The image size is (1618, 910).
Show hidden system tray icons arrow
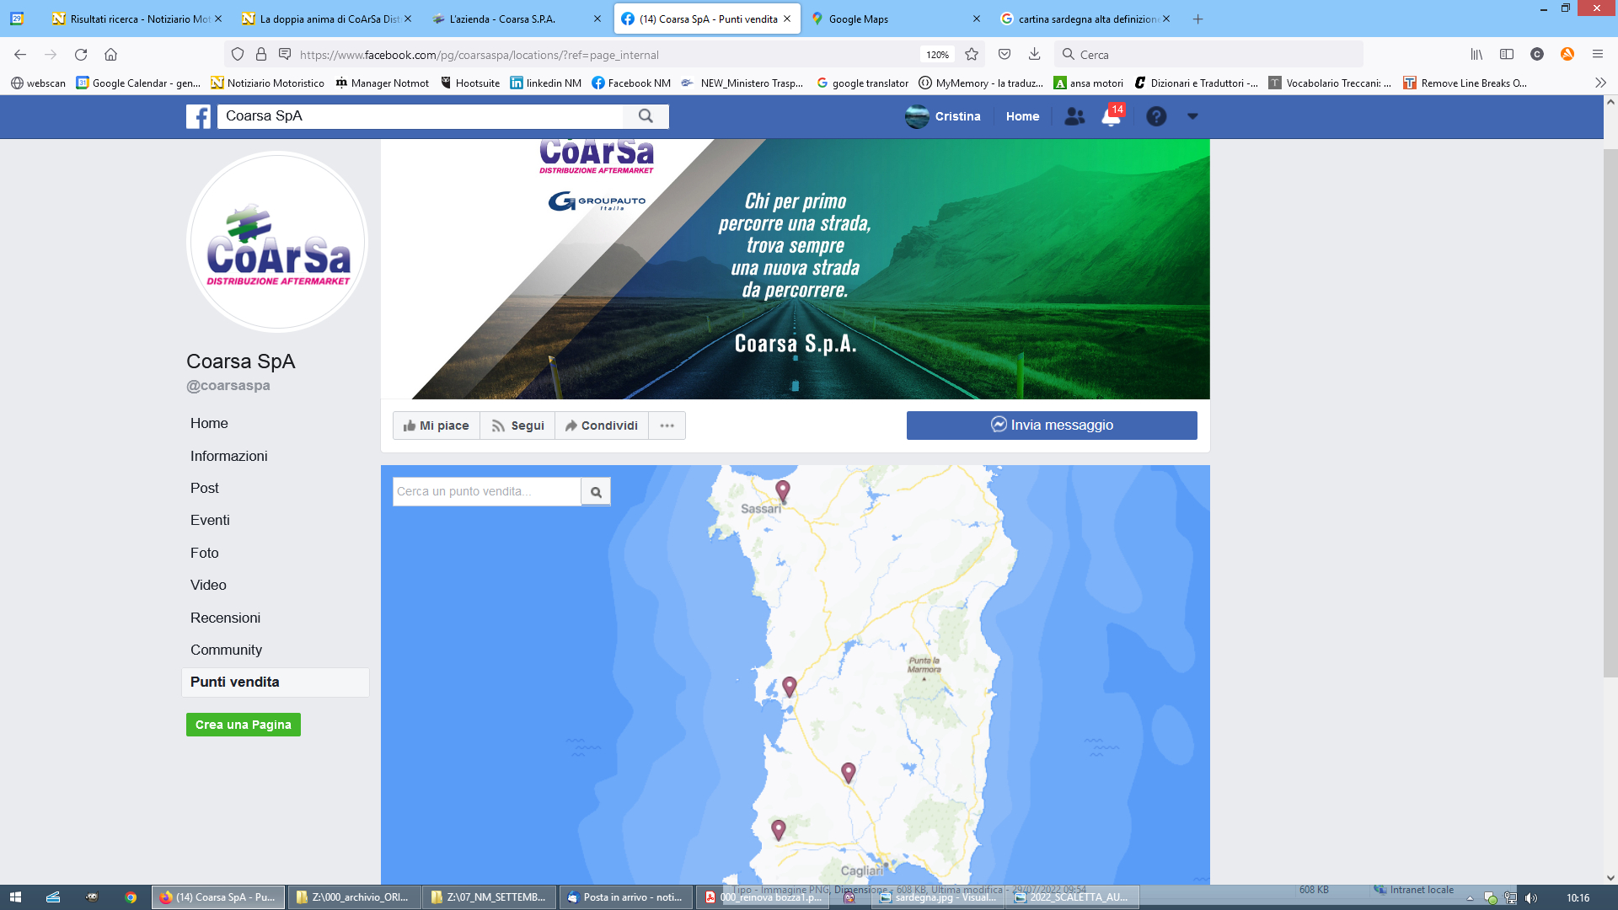click(1470, 898)
